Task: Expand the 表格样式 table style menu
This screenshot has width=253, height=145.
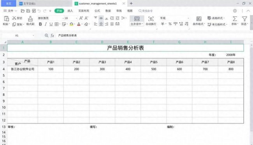Action: point(216,18)
